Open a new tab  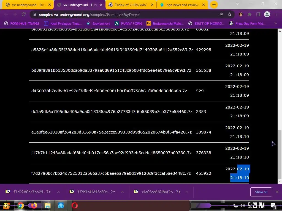click(214, 5)
